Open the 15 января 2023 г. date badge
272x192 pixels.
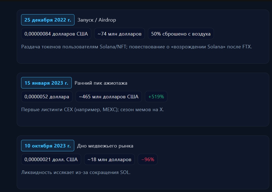[x=46, y=83]
